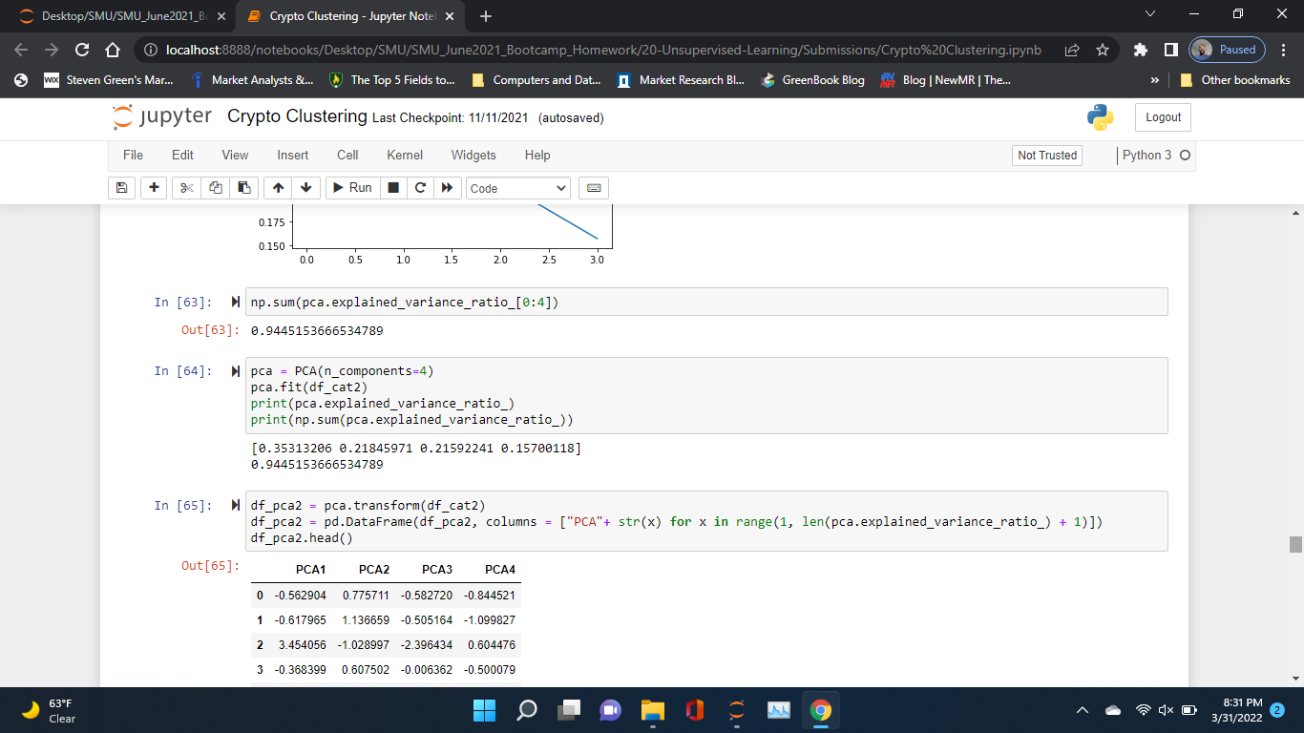Image resolution: width=1304 pixels, height=733 pixels.
Task: Click the Logout button
Action: pyautogui.click(x=1163, y=117)
